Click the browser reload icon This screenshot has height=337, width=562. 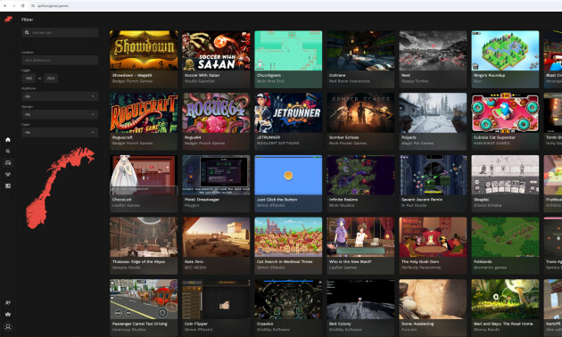[22, 5]
